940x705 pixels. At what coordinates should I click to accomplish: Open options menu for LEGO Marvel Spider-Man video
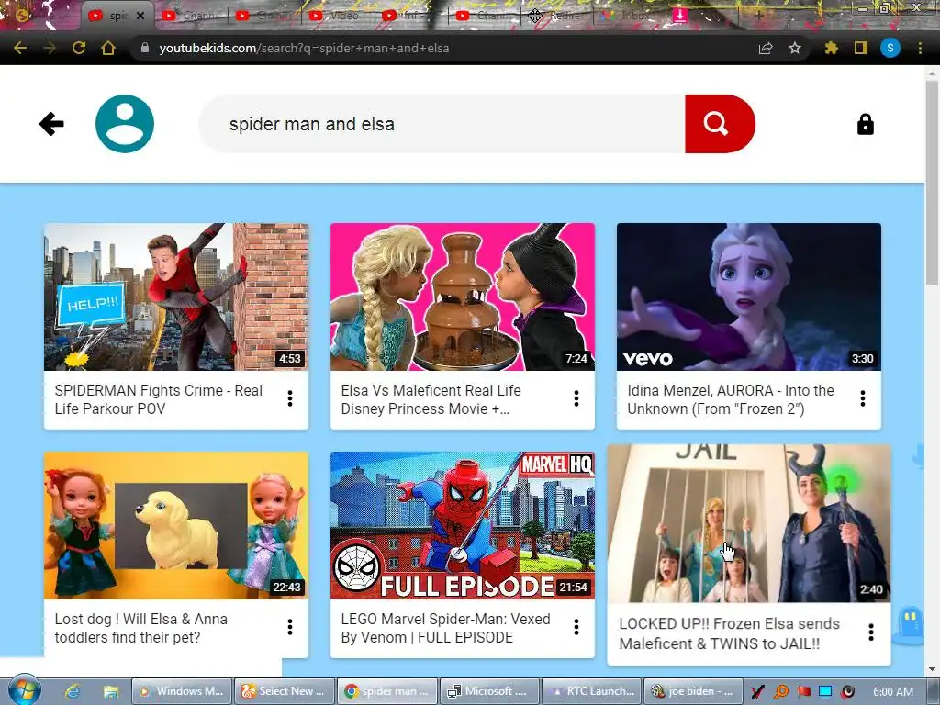point(576,627)
